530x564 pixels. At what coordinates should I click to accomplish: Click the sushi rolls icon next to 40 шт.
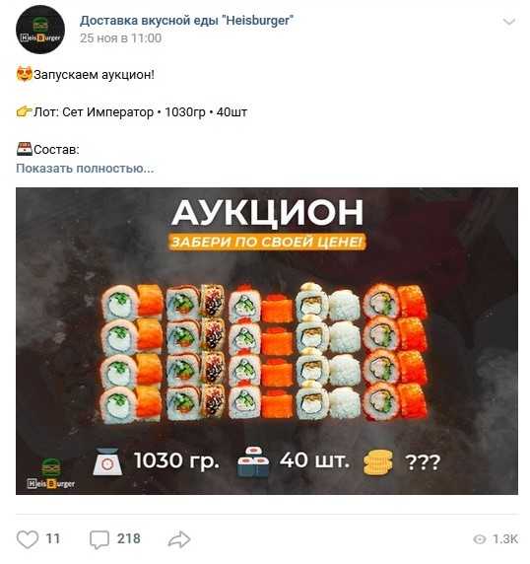(252, 461)
